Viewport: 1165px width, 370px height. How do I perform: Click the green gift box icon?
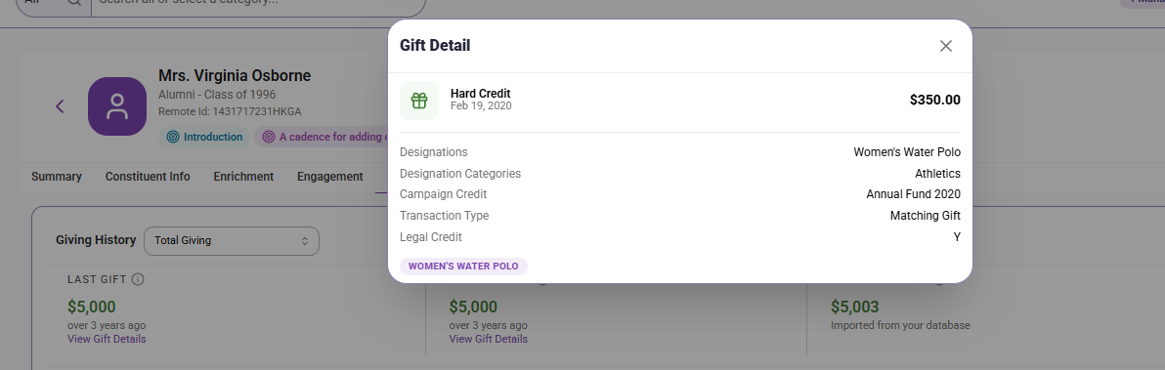(419, 101)
